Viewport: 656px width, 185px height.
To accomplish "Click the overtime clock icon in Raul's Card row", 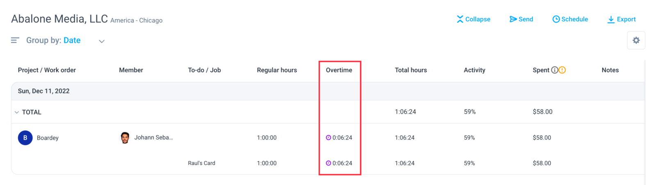I will tap(328, 163).
